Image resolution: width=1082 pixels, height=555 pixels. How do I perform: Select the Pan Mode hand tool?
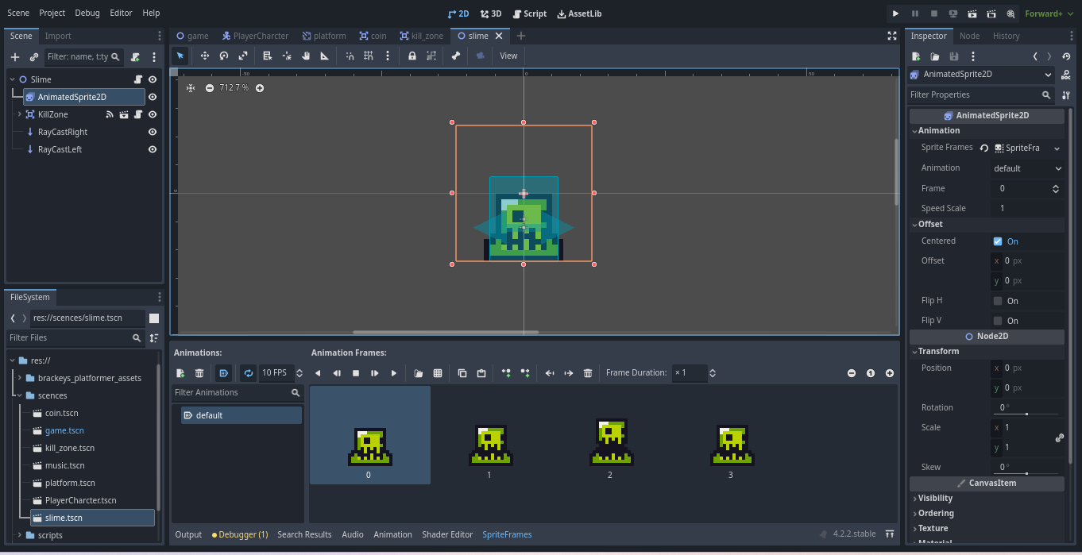click(x=306, y=56)
